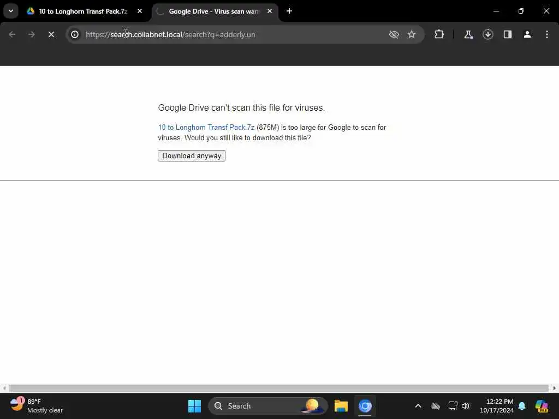The height and width of the screenshot is (419, 559).
Task: Open the weather widget showing 89°F
Action: pyautogui.click(x=35, y=406)
